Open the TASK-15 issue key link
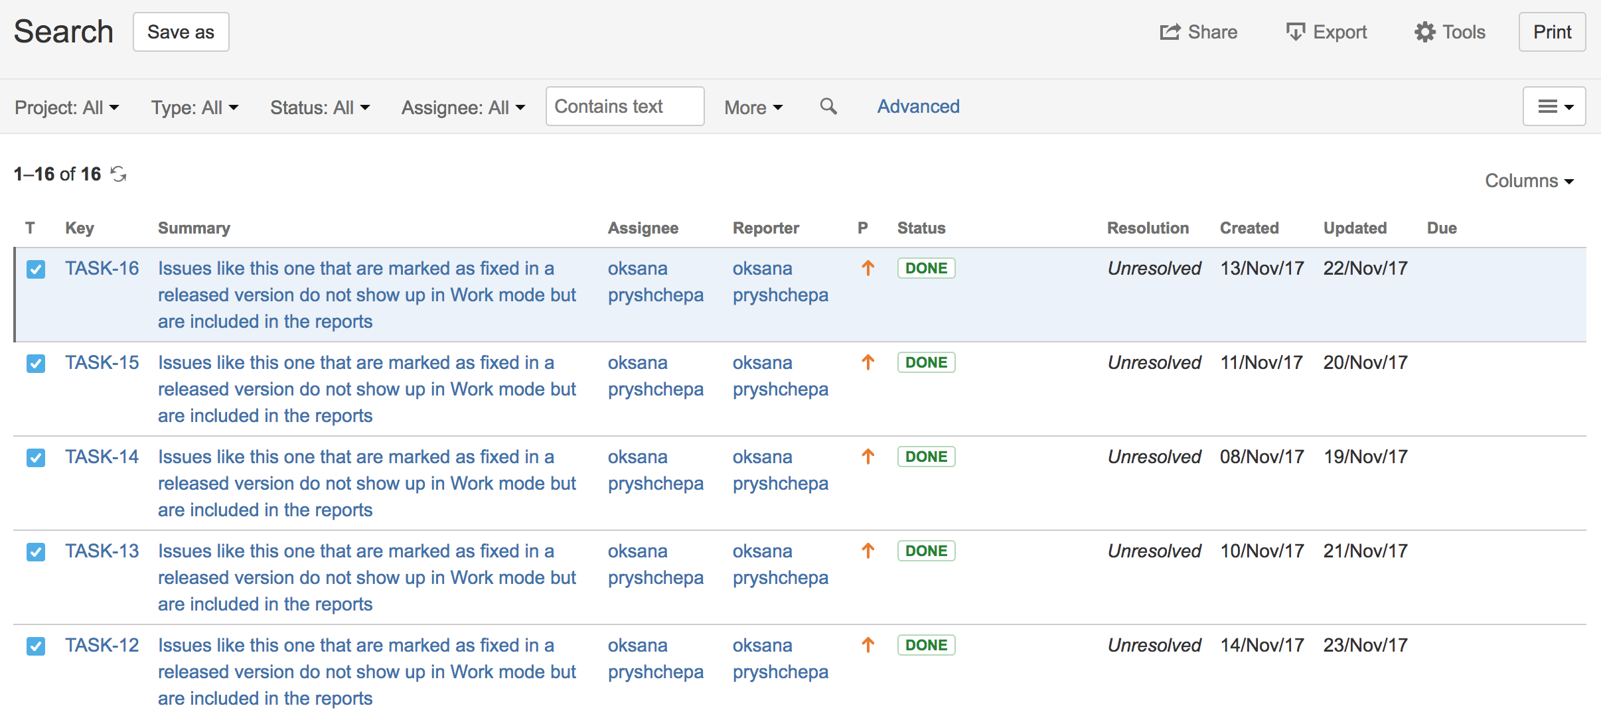Screen dimensions: 1601x718 tap(102, 362)
